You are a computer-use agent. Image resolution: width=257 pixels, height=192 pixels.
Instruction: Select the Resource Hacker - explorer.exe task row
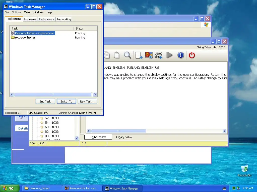(53, 33)
